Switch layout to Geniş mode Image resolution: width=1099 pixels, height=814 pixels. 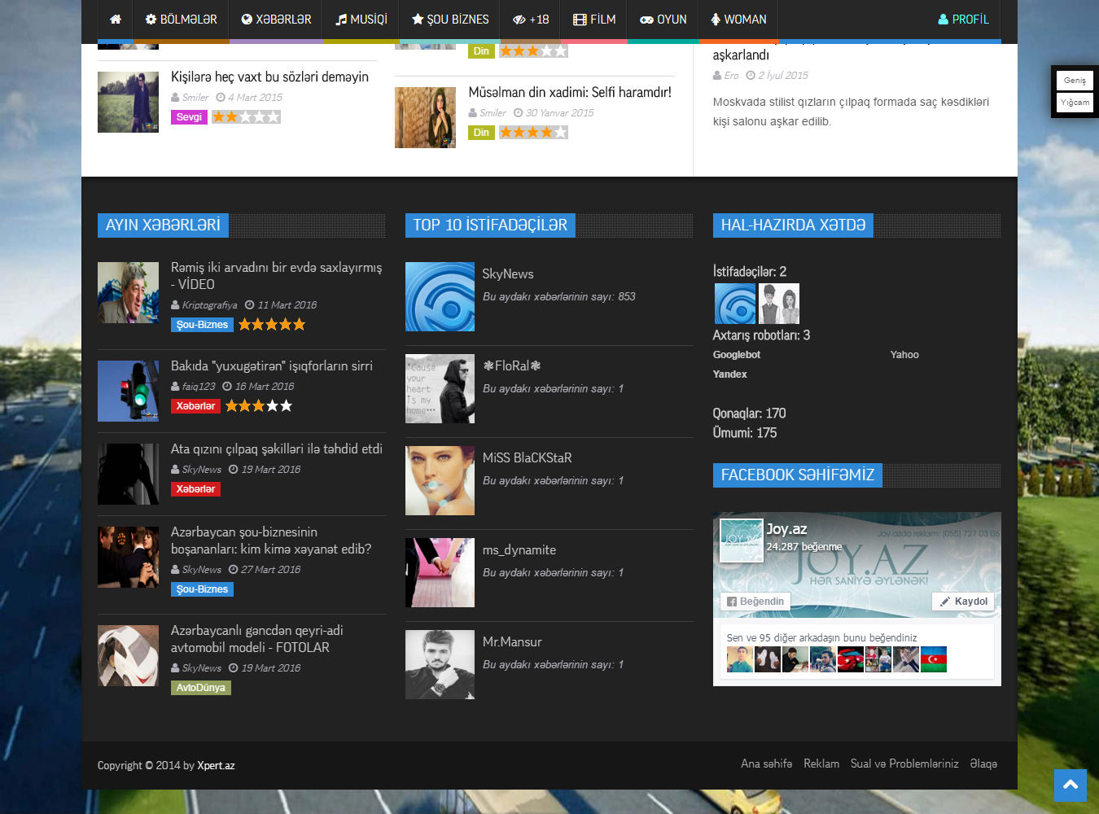[1075, 81]
